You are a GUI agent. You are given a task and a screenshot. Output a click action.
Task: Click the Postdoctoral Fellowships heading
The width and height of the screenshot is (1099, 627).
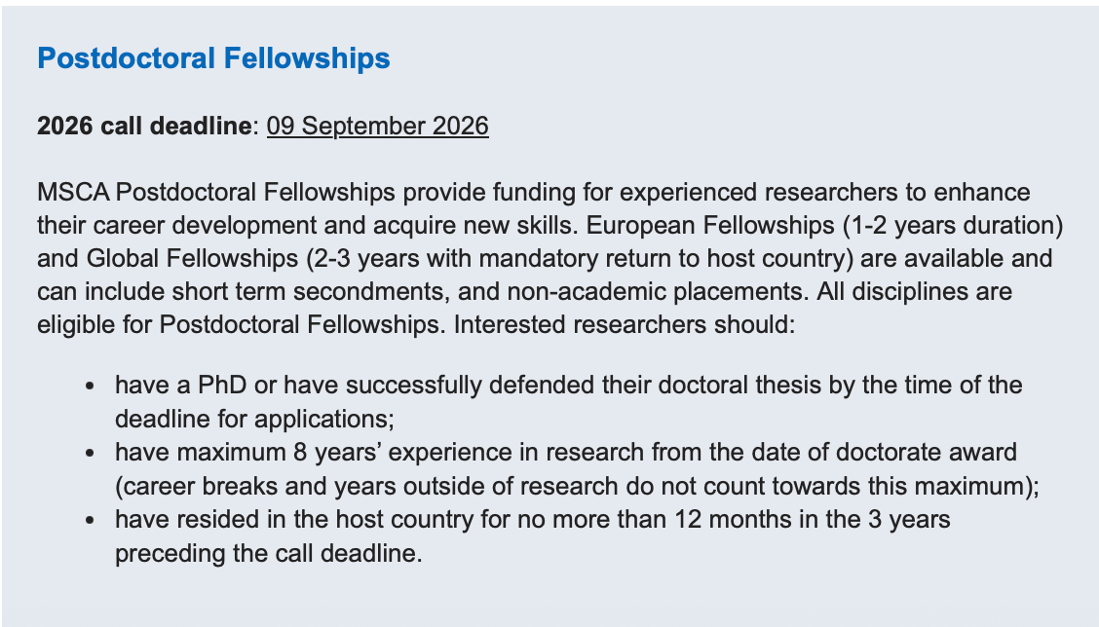(213, 58)
